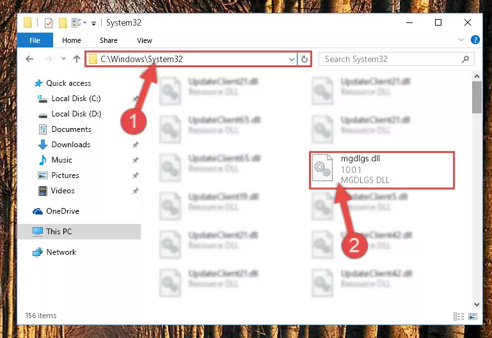492x338 pixels.
Task: Open Help with the question mark icon
Action: [x=475, y=40]
